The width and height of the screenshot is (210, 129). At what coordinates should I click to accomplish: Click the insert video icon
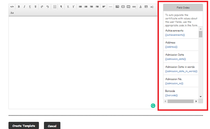[123, 7]
